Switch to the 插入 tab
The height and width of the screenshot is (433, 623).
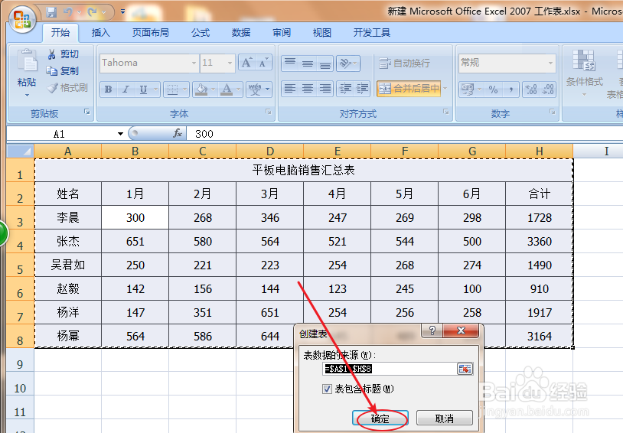pos(100,33)
